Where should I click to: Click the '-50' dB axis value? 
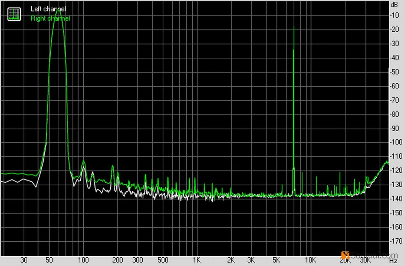[395, 72]
